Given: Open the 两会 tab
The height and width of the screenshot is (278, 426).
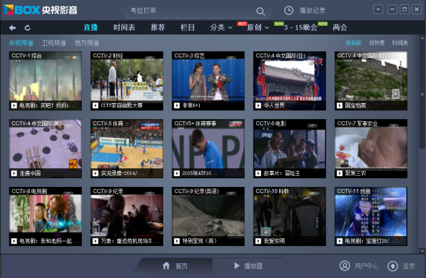Looking at the screenshot, I should [340, 27].
